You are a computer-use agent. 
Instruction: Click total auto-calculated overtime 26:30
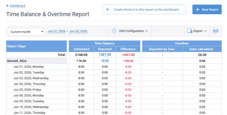pos(202,55)
